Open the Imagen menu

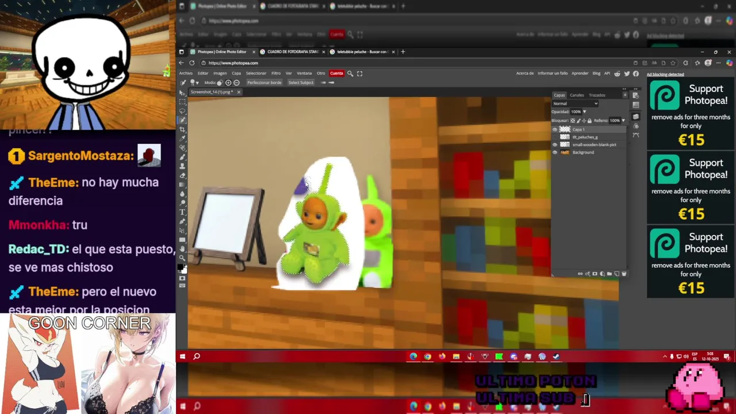coord(220,74)
